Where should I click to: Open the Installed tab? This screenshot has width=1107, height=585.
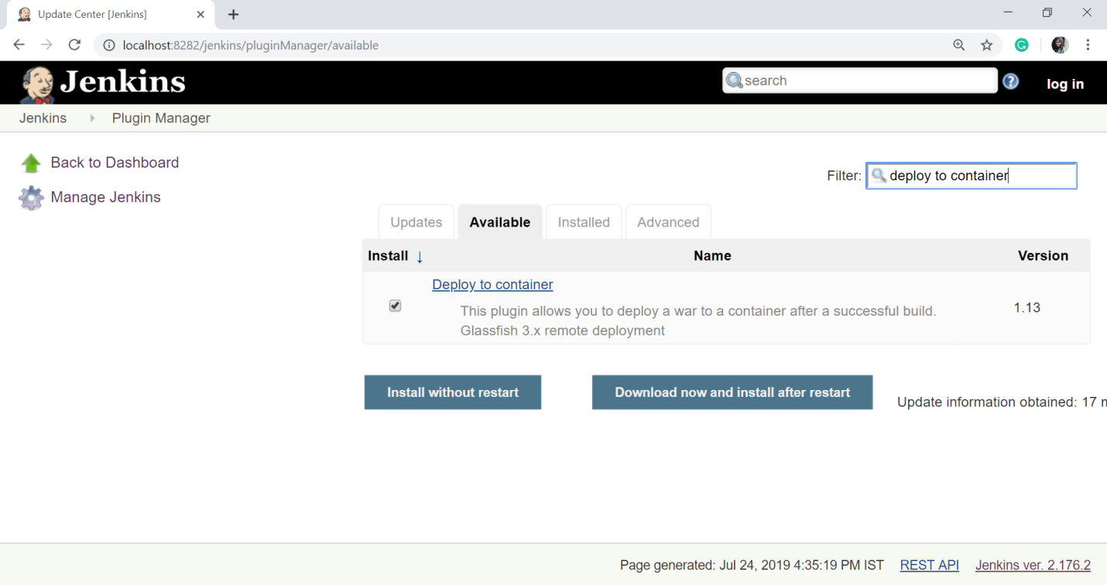(x=584, y=222)
